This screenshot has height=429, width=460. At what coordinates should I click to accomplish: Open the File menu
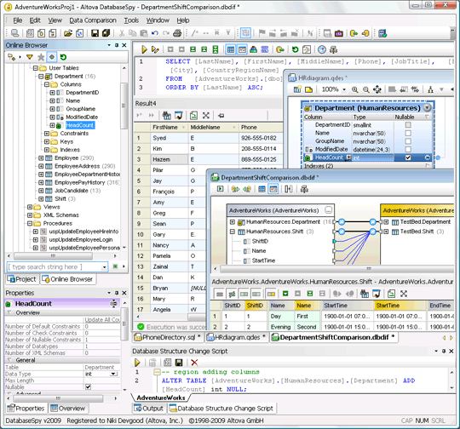pos(18,20)
